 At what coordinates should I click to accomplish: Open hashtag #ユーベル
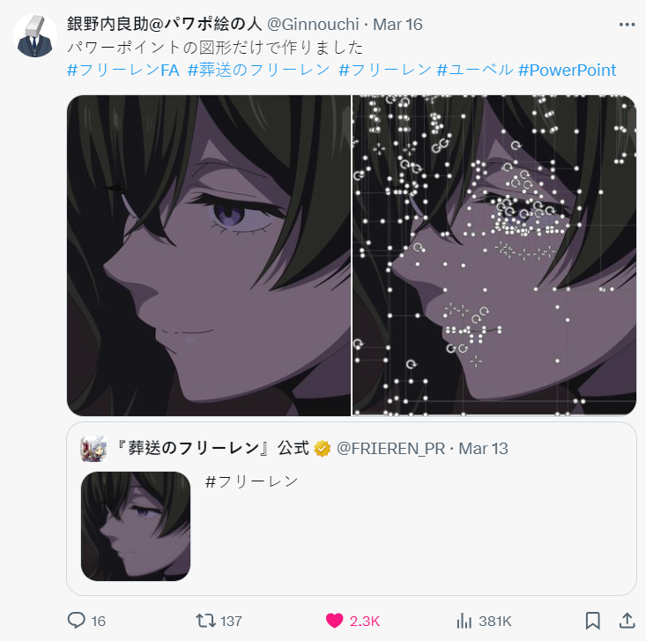(x=475, y=70)
